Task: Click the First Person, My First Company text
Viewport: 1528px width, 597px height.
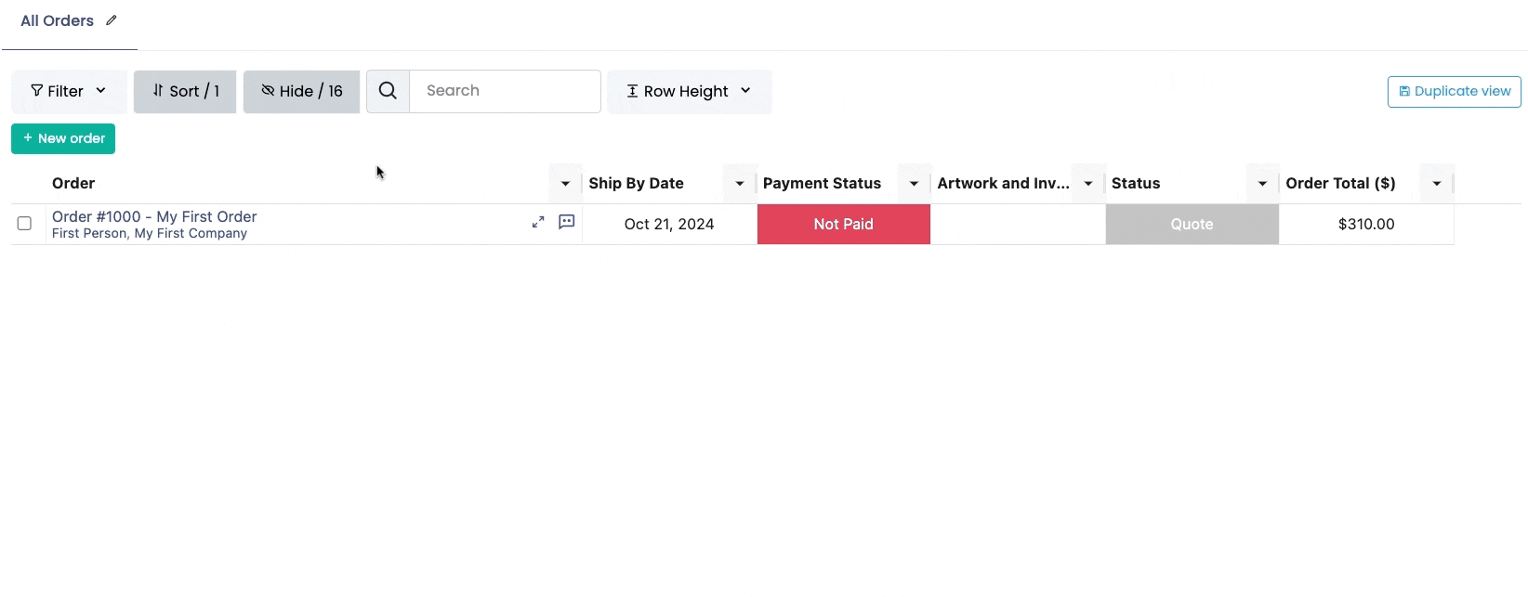Action: coord(150,234)
